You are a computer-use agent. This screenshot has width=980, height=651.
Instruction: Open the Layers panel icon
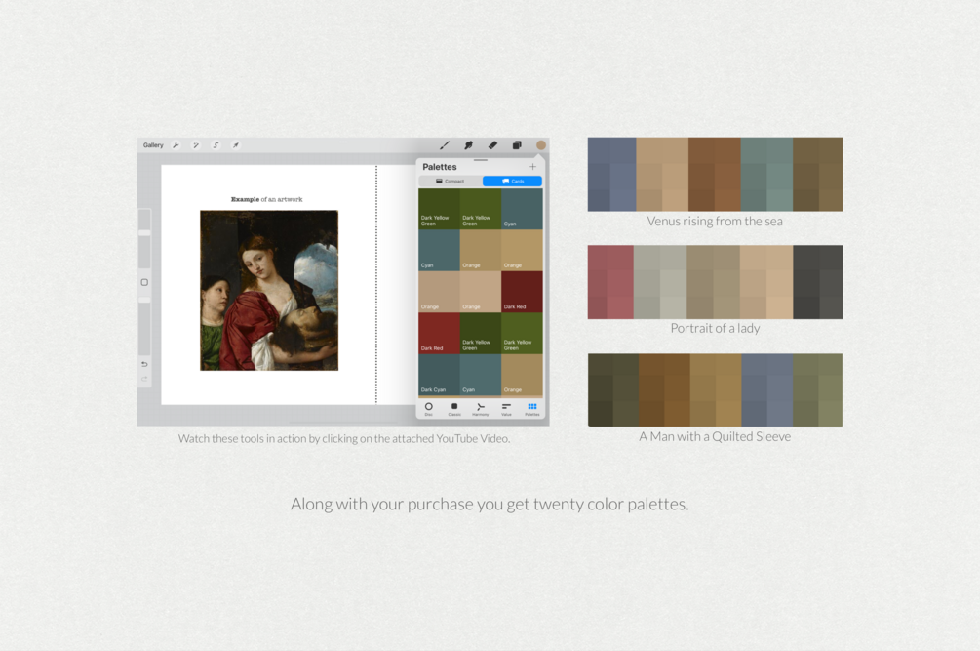517,145
